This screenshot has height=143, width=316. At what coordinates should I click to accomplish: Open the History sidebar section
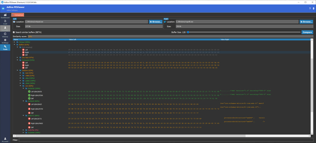pos(5,35)
